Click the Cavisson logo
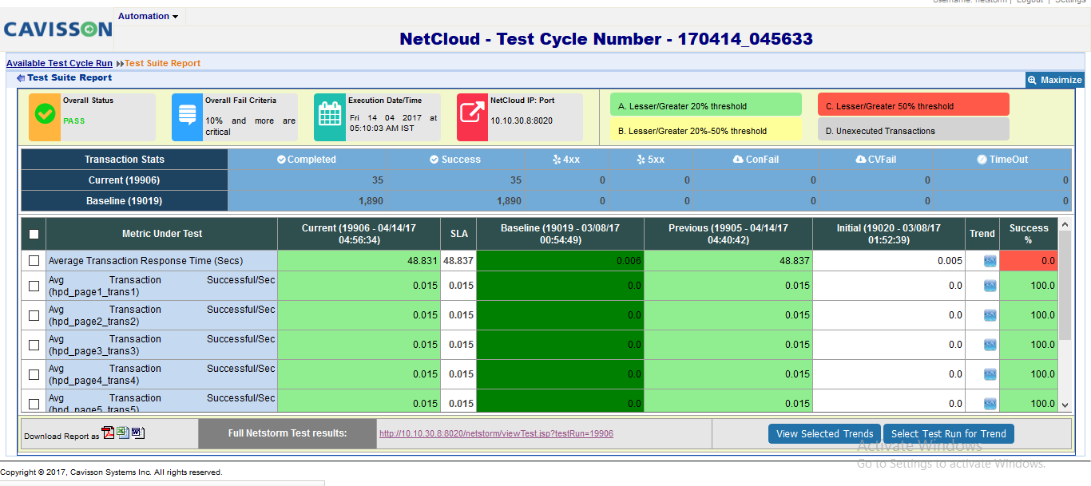The image size is (1091, 486). tap(57, 30)
